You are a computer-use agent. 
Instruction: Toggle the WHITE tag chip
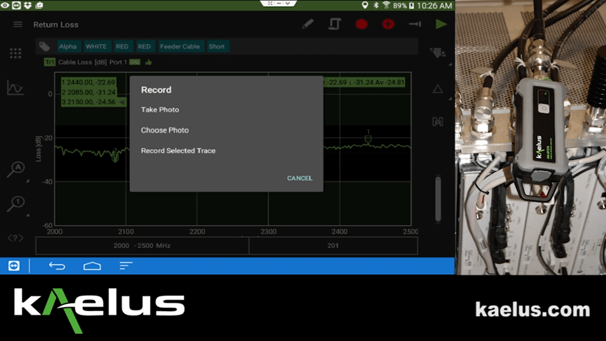tap(96, 47)
